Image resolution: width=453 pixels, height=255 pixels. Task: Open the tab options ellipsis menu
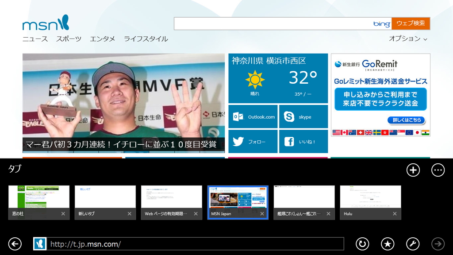pos(438,170)
